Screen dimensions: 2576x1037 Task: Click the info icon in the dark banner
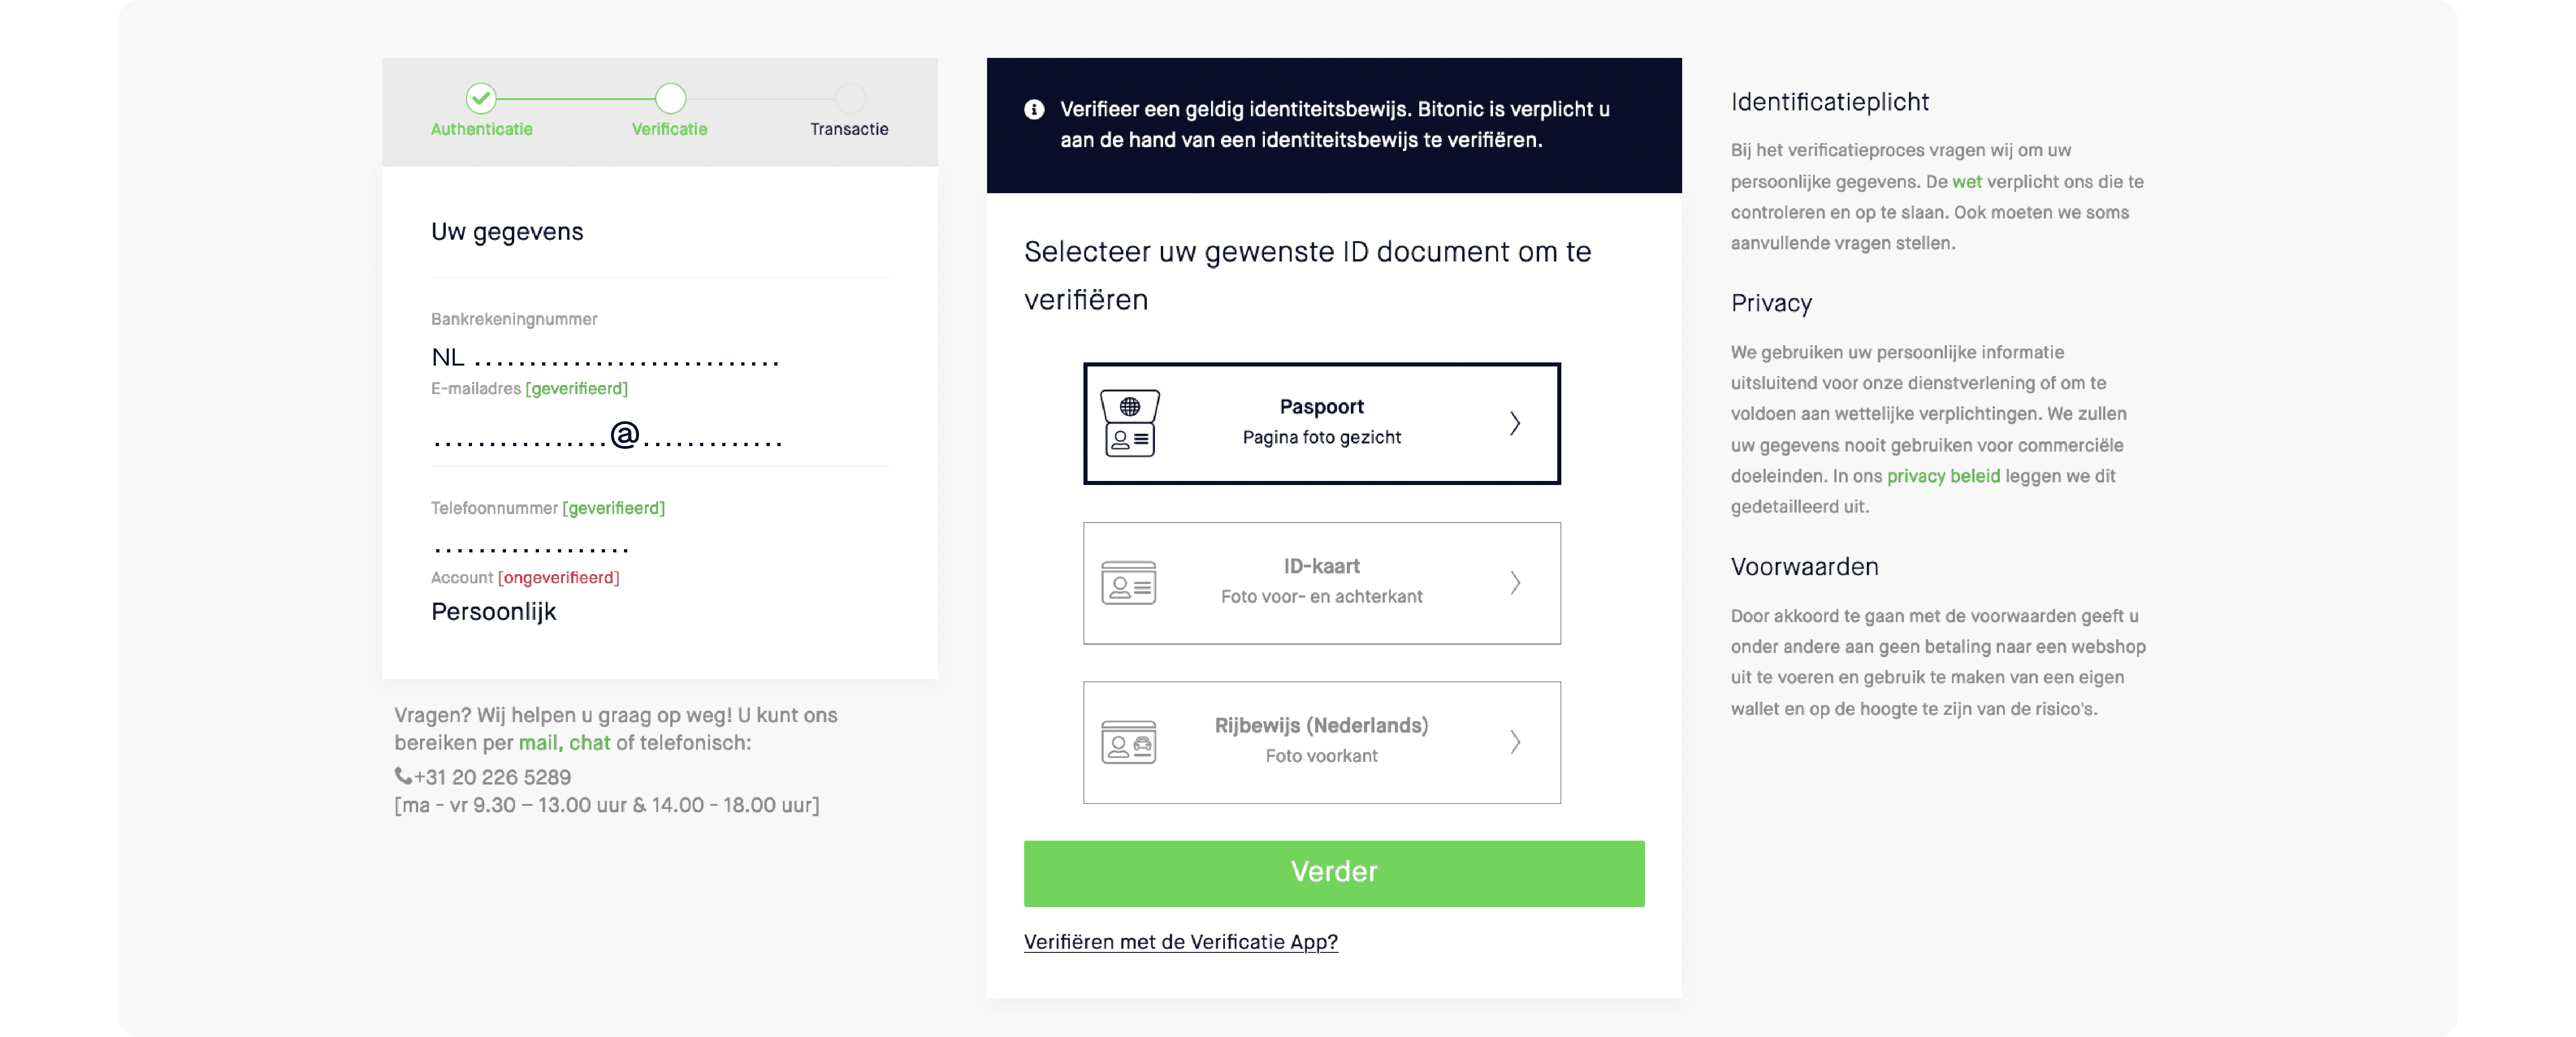(x=1034, y=109)
